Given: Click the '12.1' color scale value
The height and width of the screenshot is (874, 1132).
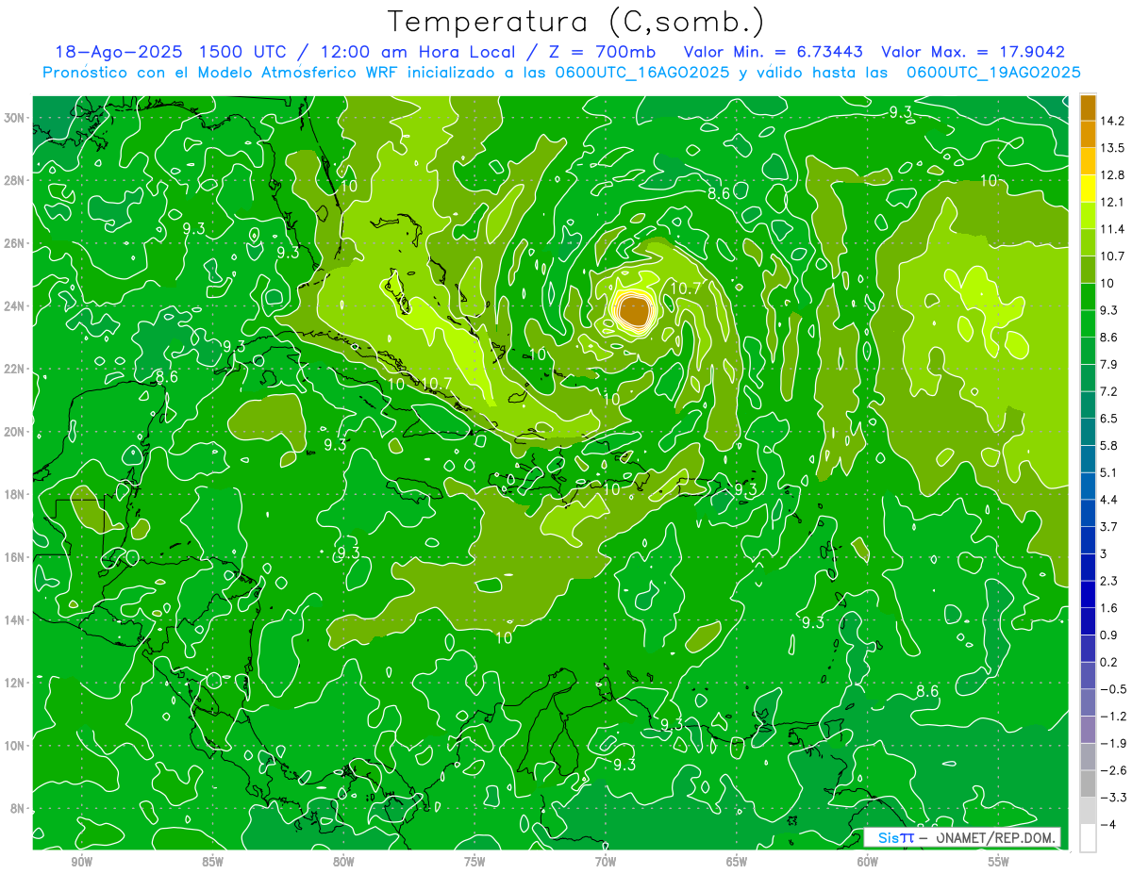Looking at the screenshot, I should pos(1112,202).
